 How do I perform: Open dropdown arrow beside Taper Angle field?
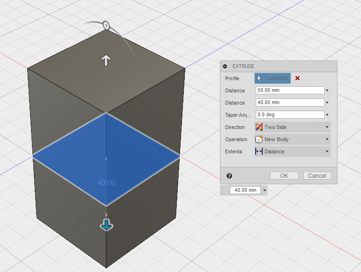[x=327, y=115]
